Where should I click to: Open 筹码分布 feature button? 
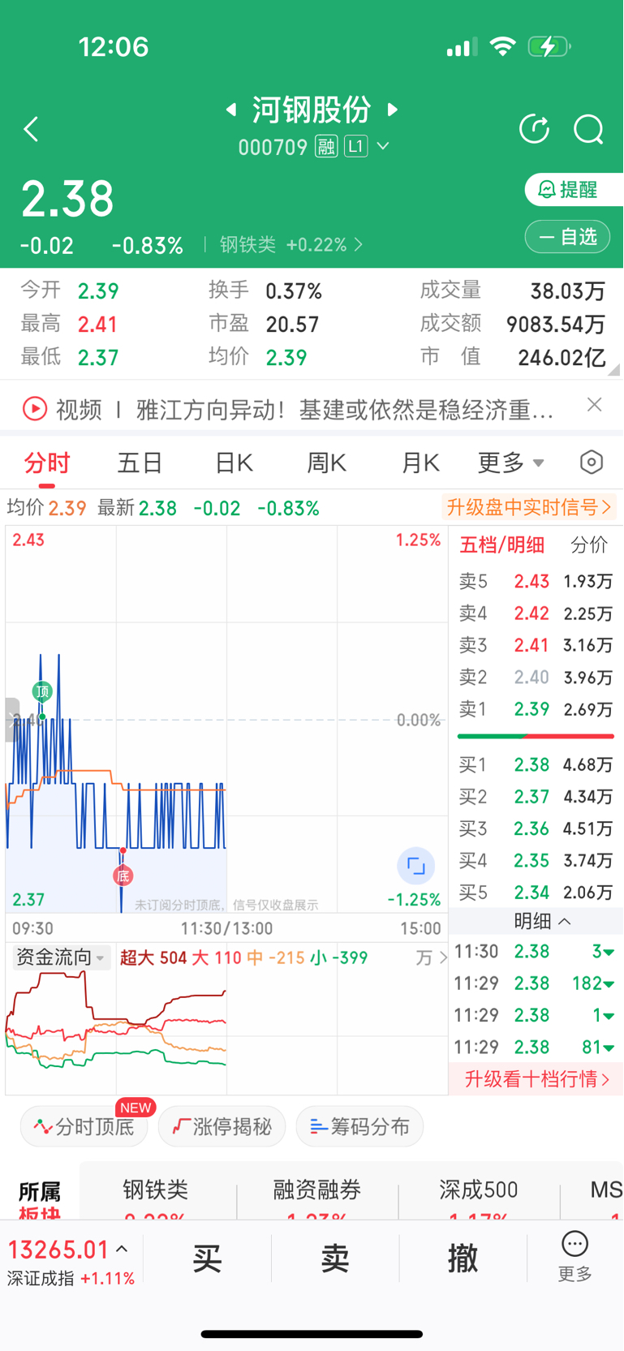359,1126
